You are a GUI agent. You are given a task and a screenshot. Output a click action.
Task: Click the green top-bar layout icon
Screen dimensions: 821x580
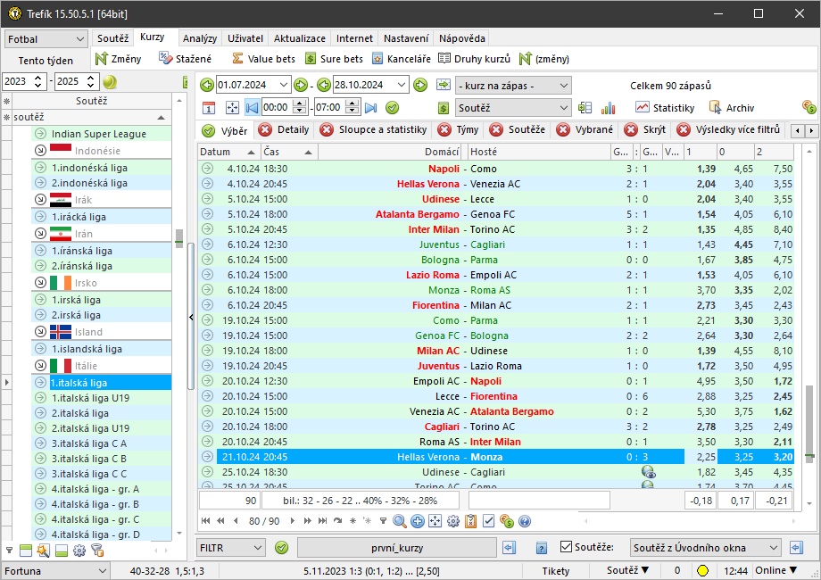click(x=26, y=551)
